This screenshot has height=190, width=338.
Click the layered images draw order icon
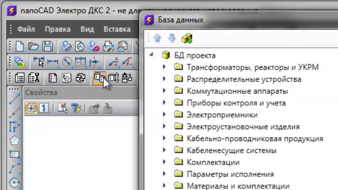coord(20,62)
